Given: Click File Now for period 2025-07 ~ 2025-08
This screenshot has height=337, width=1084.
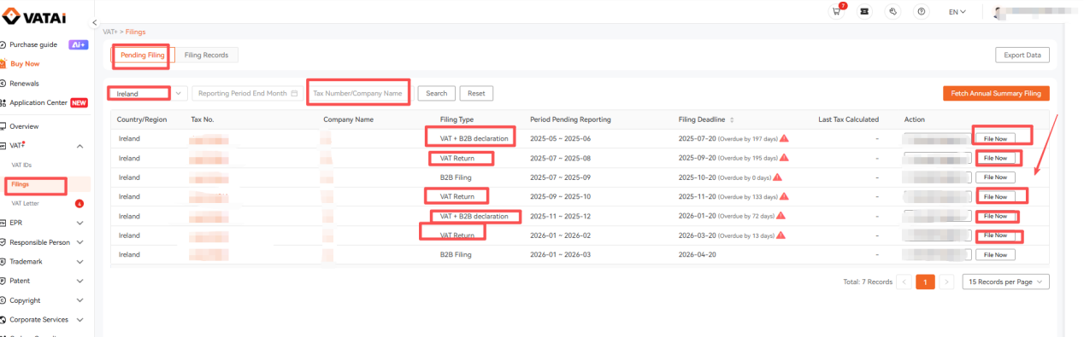Looking at the screenshot, I should coord(996,158).
